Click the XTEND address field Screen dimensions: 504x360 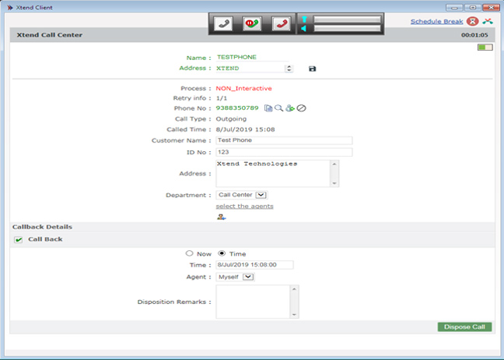coord(250,69)
